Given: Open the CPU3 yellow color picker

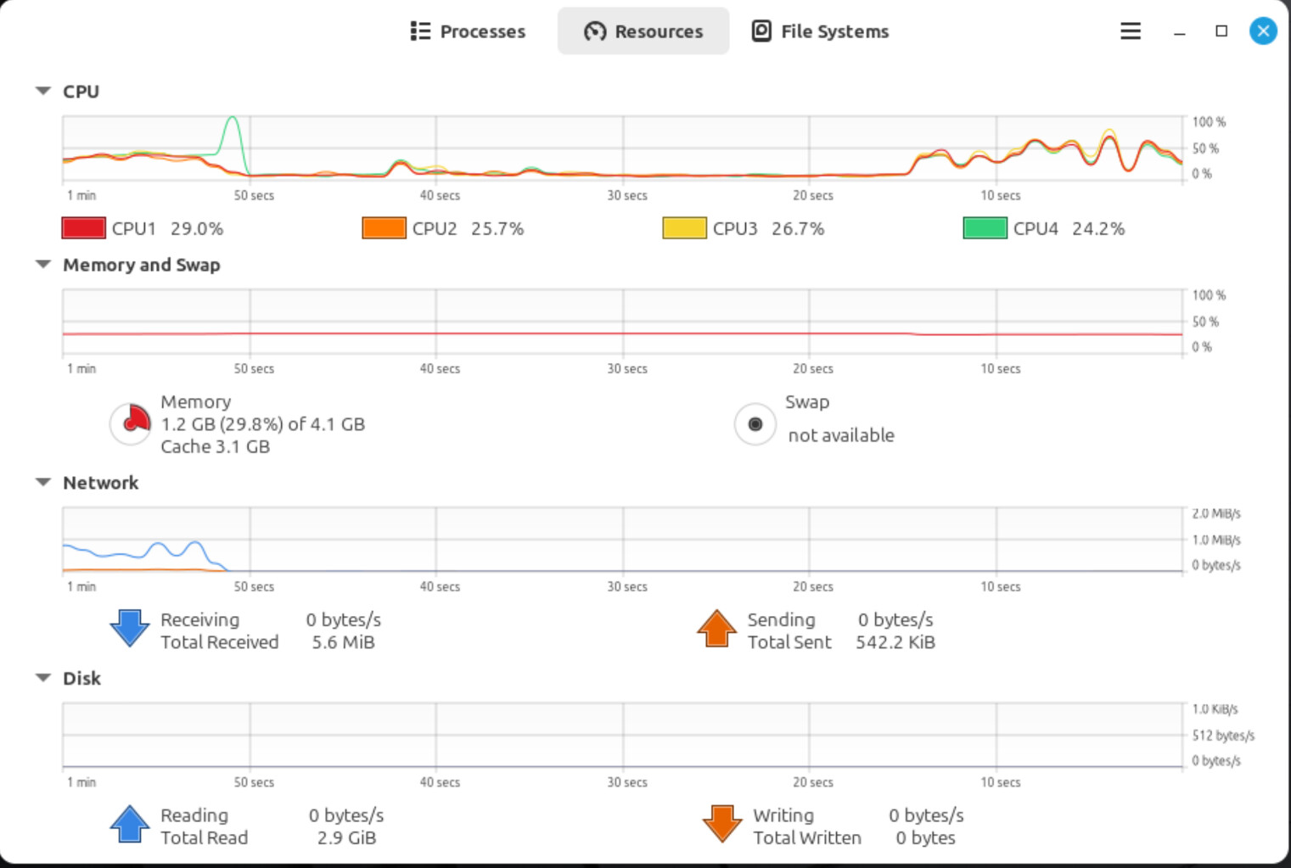Looking at the screenshot, I should 684,228.
